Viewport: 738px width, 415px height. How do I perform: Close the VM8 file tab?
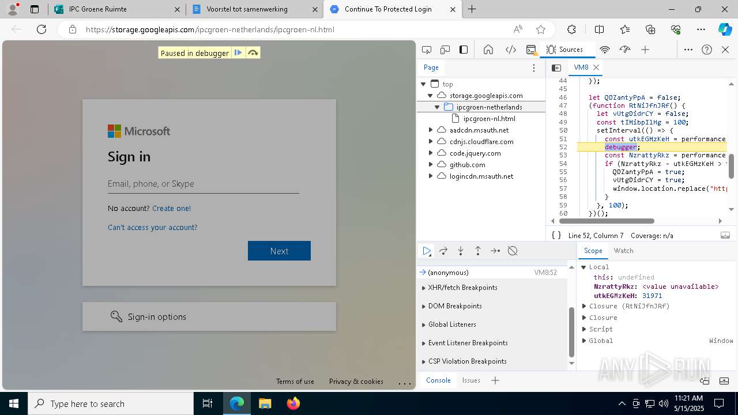[597, 67]
